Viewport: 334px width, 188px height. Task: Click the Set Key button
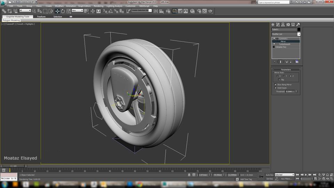(x=269, y=179)
